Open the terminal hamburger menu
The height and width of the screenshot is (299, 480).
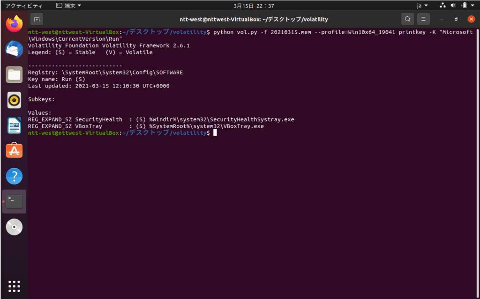point(423,19)
